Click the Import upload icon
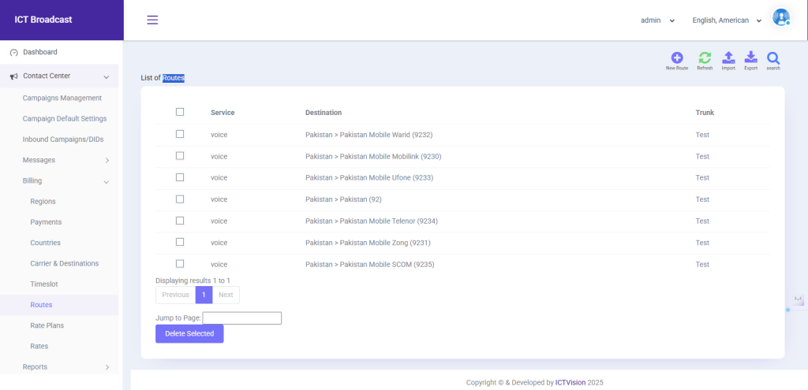 tap(728, 58)
